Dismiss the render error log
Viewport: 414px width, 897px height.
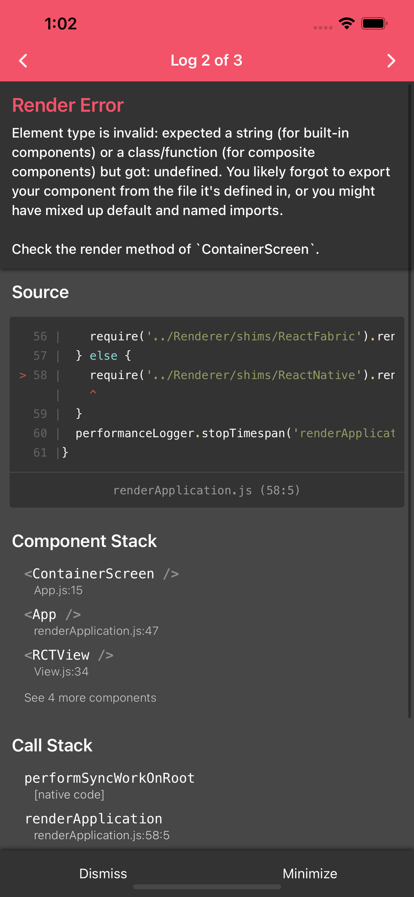pyautogui.click(x=103, y=873)
